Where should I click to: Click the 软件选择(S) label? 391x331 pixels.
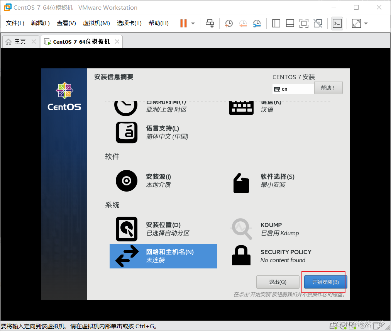(x=278, y=177)
